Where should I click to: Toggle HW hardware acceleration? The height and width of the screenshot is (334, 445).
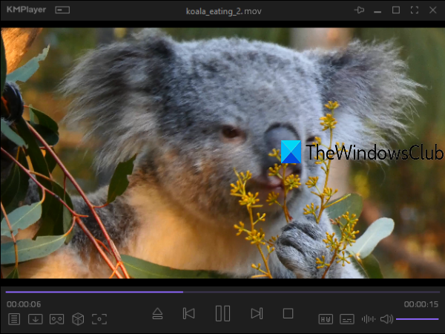click(326, 319)
